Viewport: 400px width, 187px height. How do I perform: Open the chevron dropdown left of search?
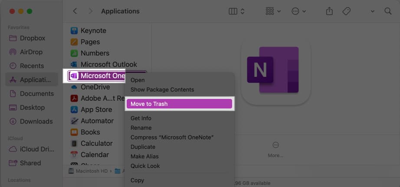372,11
